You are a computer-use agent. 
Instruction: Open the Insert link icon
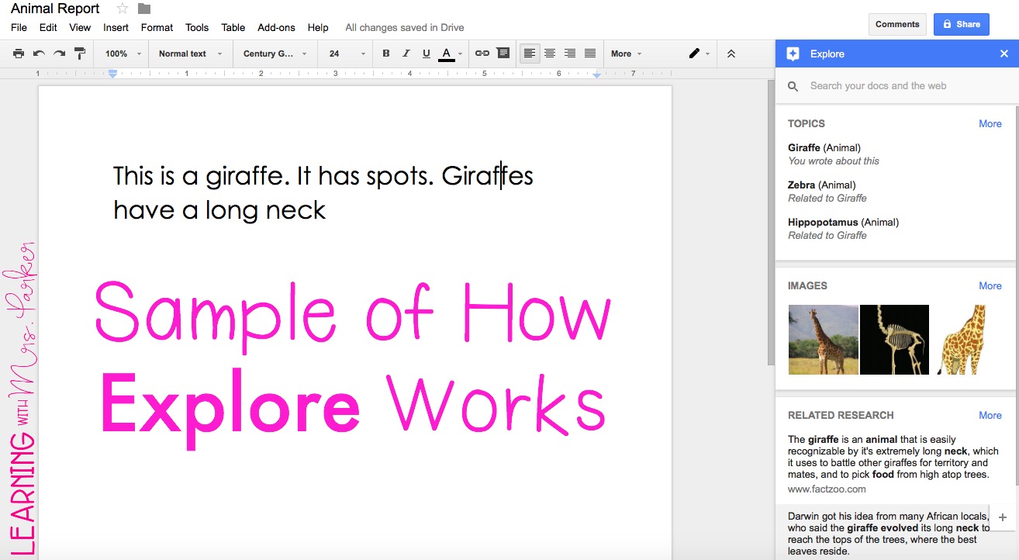(482, 53)
